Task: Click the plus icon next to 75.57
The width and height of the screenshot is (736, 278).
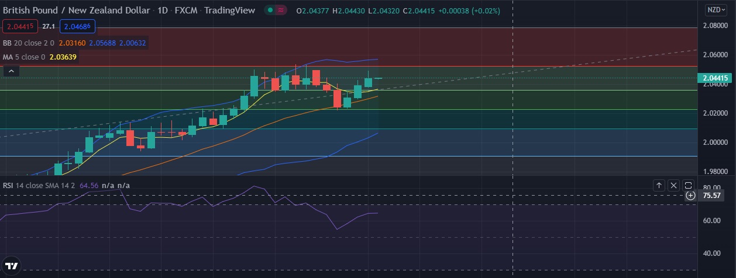Action: coord(690,196)
